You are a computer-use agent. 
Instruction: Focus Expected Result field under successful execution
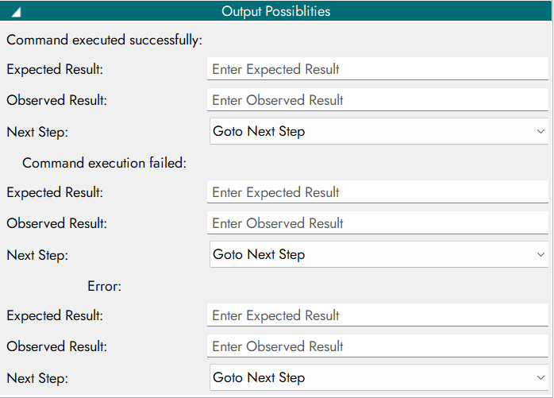[x=378, y=69]
